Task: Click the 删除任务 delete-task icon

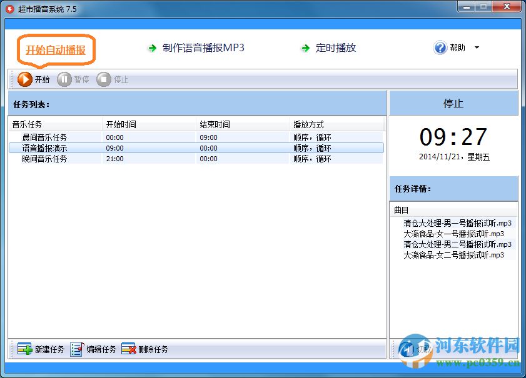Action: click(129, 349)
